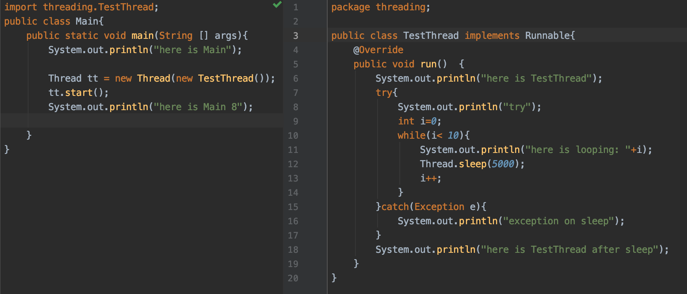
Task: Place the cursor on the highlighted empty line in Main
Action: 141,120
